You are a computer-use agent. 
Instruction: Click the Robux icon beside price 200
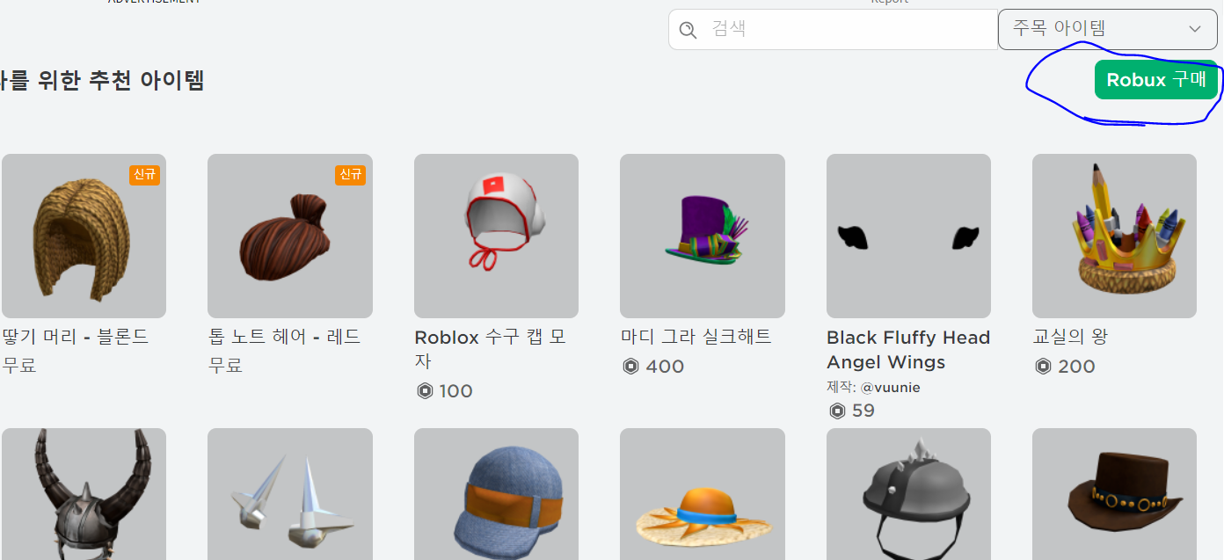(x=1043, y=367)
